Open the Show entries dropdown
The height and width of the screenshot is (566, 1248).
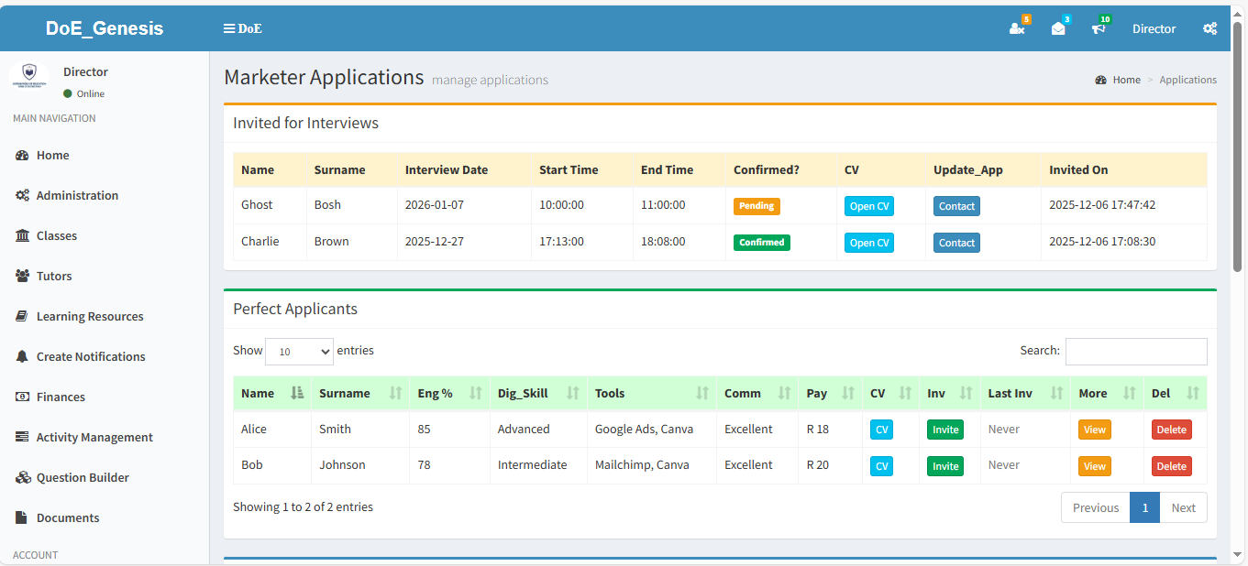tap(299, 352)
